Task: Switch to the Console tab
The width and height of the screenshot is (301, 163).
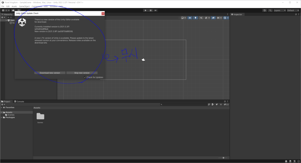Action: pos(19,102)
